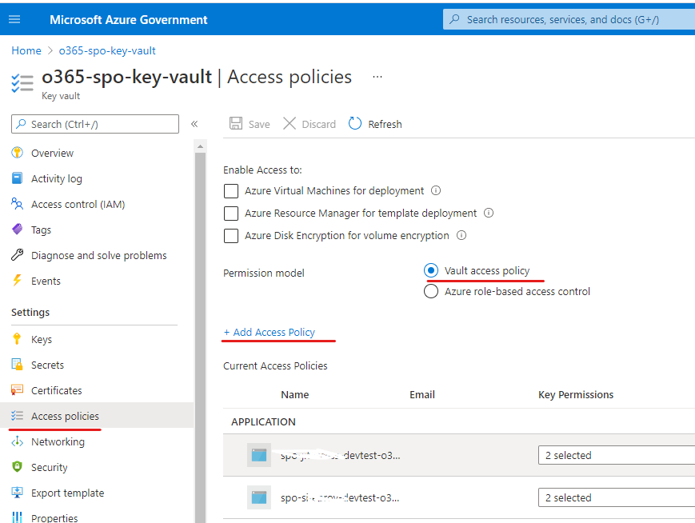Click the Refresh icon in toolbar
The width and height of the screenshot is (695, 523).
[354, 124]
